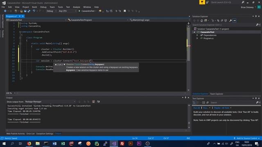Viewport: 262px width, 147px height.
Task: Click the Clear All icon in Output panel
Action: (93, 102)
